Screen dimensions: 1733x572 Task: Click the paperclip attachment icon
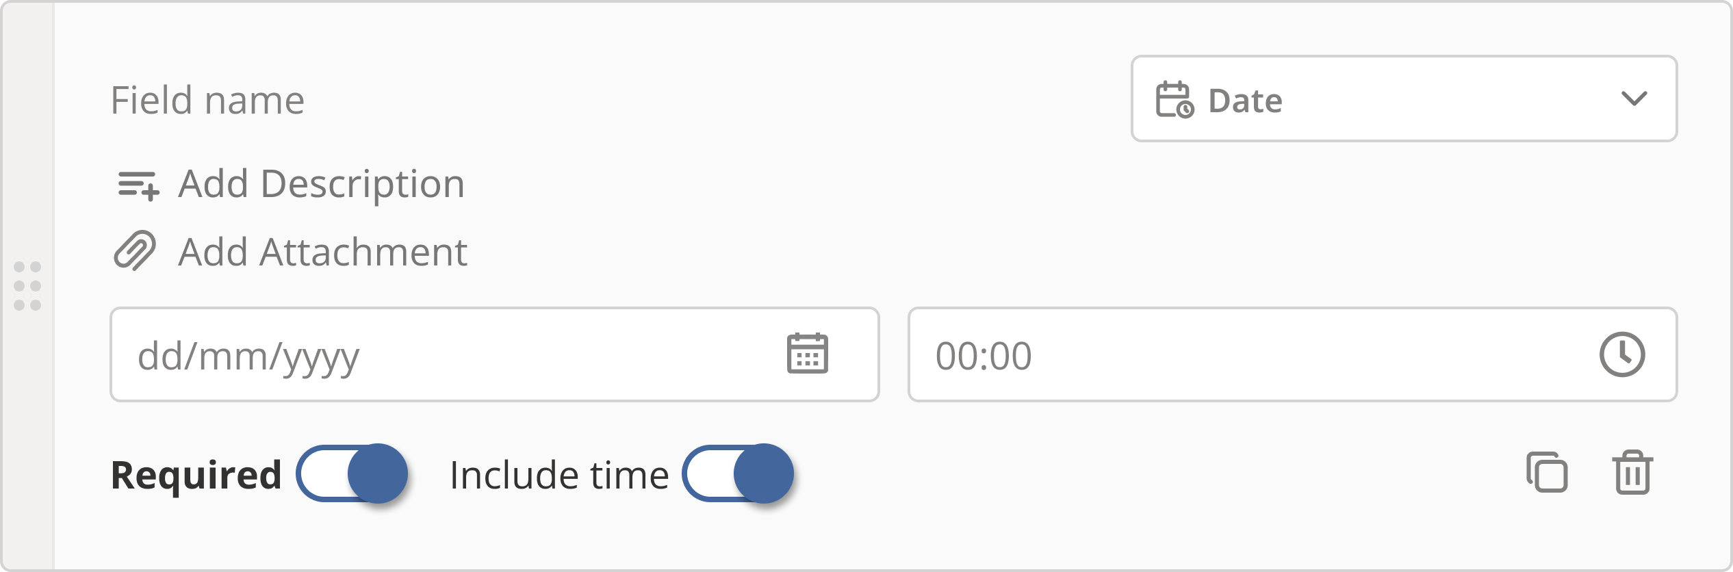pyautogui.click(x=135, y=251)
